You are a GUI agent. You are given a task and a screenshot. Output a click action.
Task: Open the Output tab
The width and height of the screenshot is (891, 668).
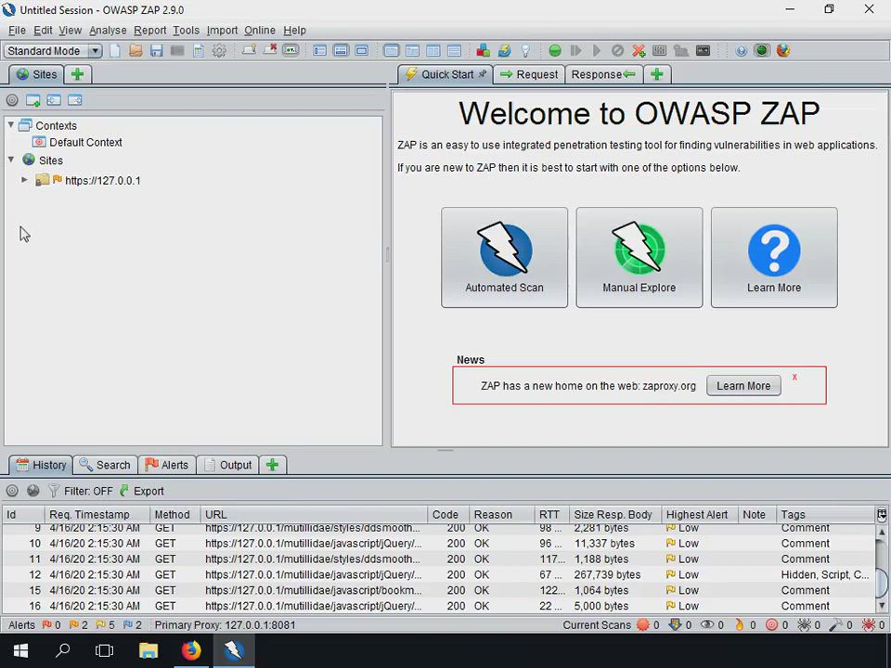pos(228,465)
